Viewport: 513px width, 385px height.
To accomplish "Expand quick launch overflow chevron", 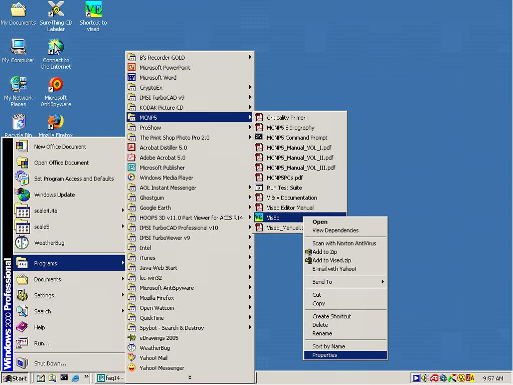I will click(86, 376).
